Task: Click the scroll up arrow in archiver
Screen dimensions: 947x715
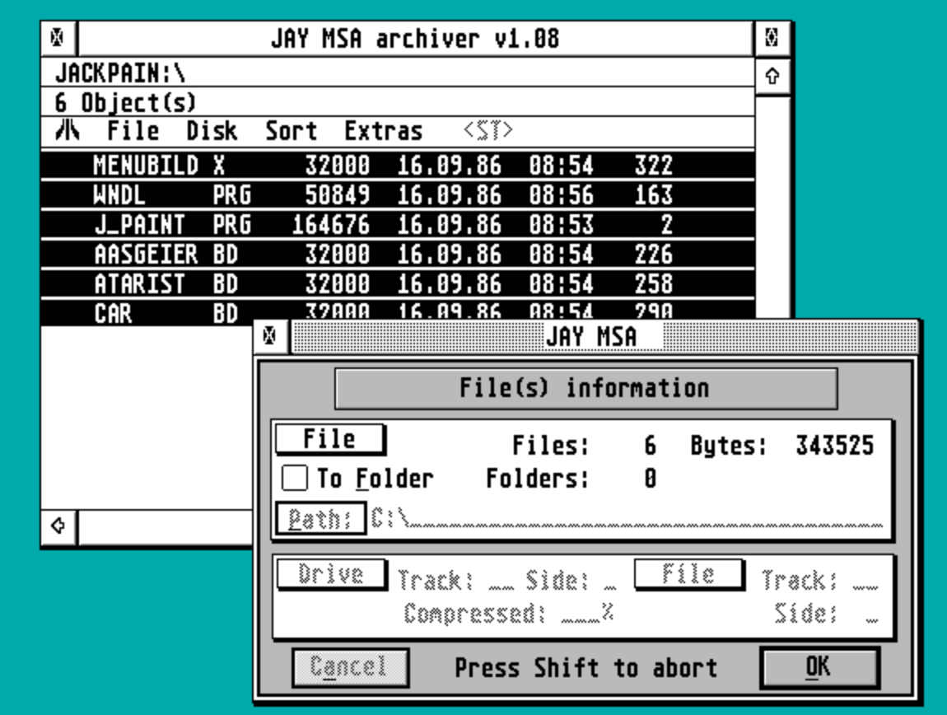Action: click(772, 76)
